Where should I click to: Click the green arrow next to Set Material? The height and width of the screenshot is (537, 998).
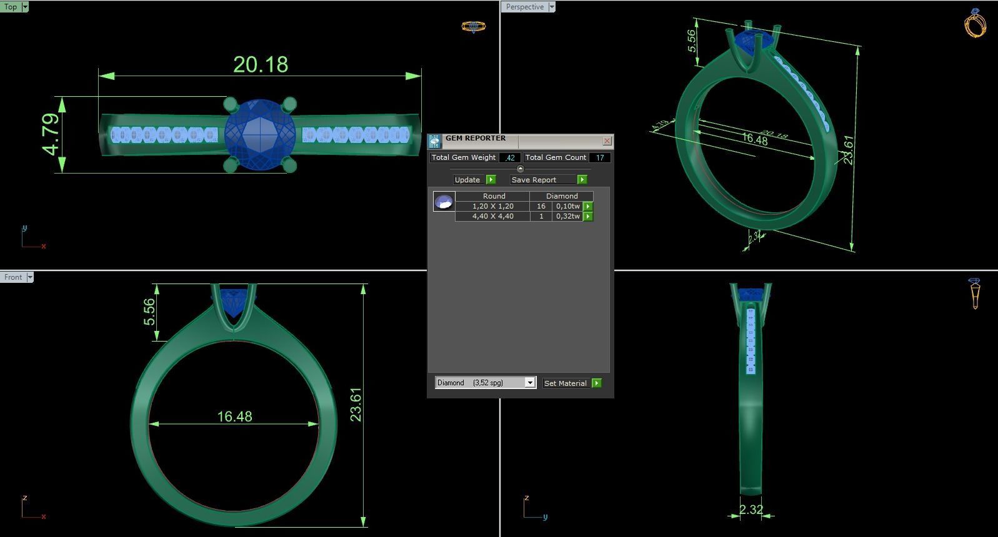click(x=597, y=383)
